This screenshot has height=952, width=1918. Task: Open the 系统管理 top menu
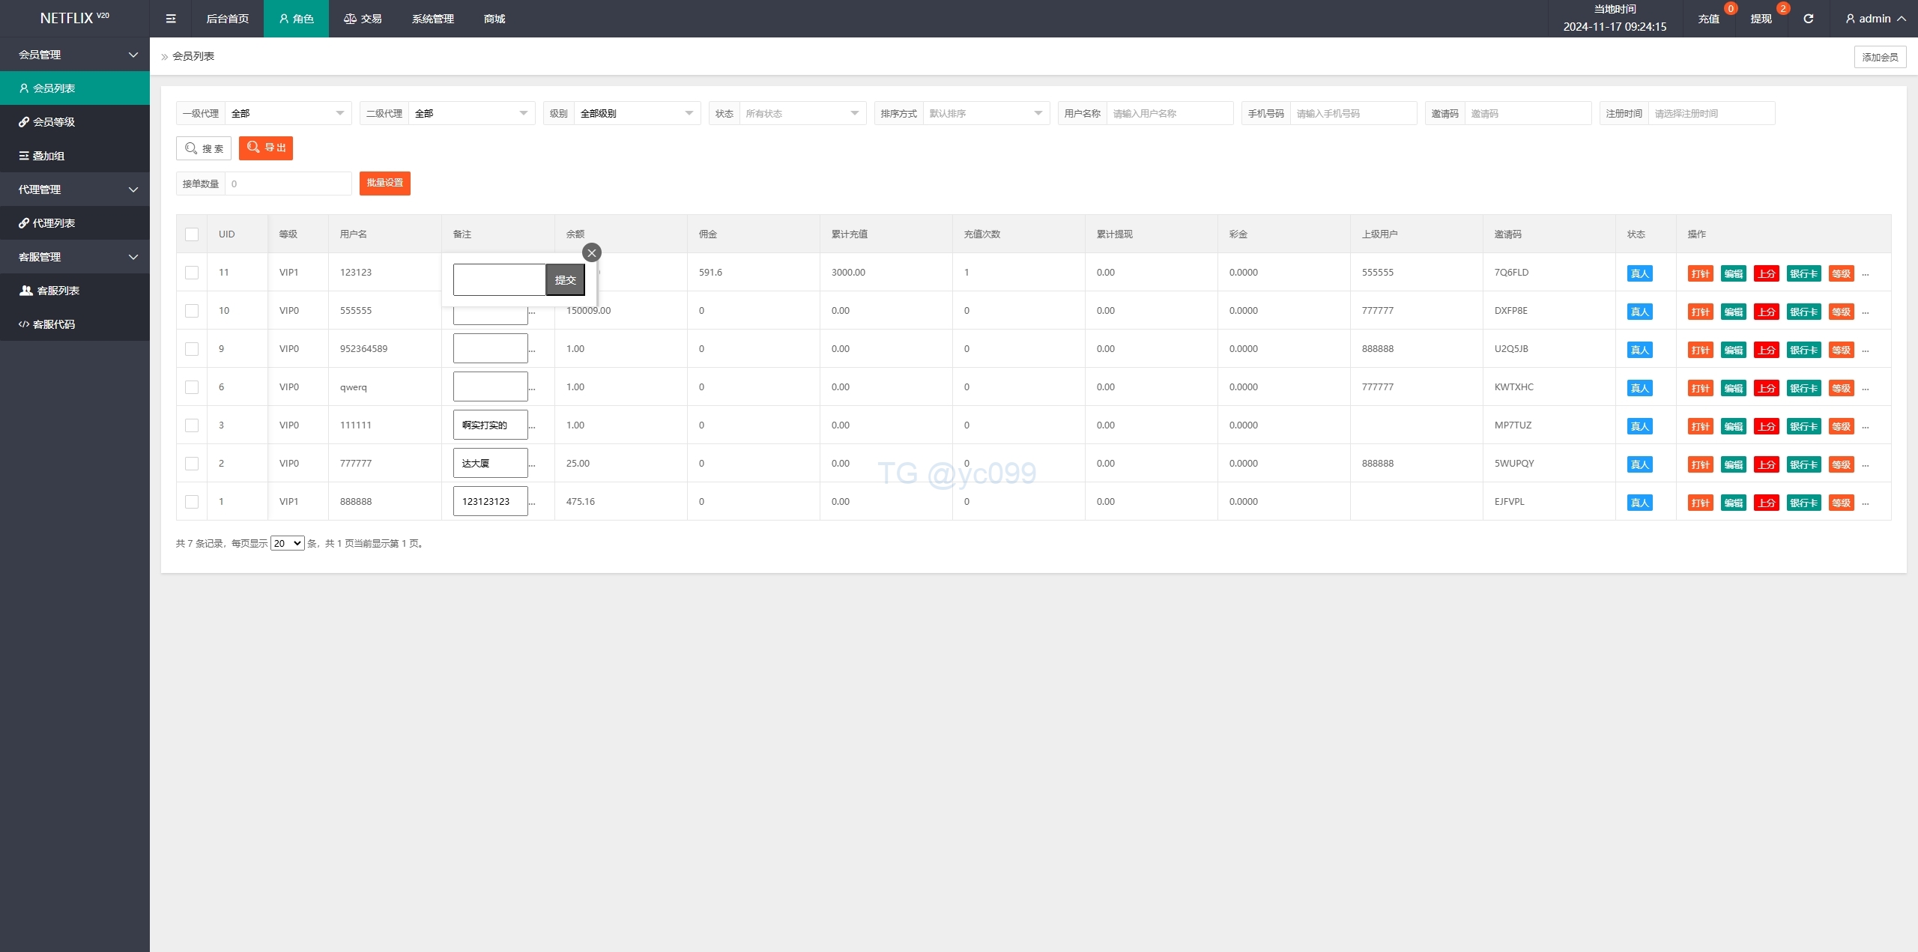point(432,19)
